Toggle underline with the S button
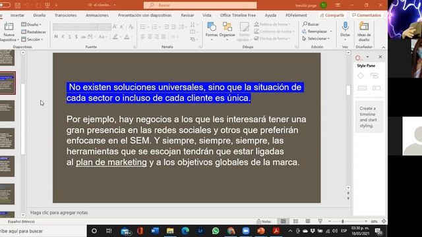The height and width of the screenshot is (237, 422). (69, 37)
